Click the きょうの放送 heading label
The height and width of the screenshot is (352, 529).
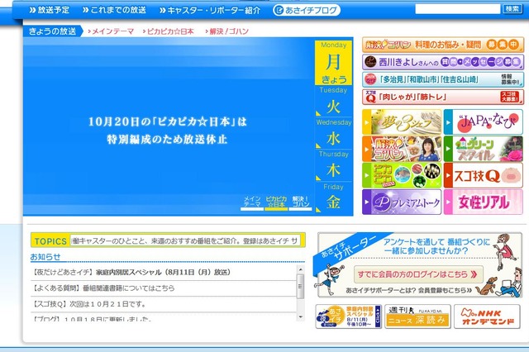pos(52,31)
